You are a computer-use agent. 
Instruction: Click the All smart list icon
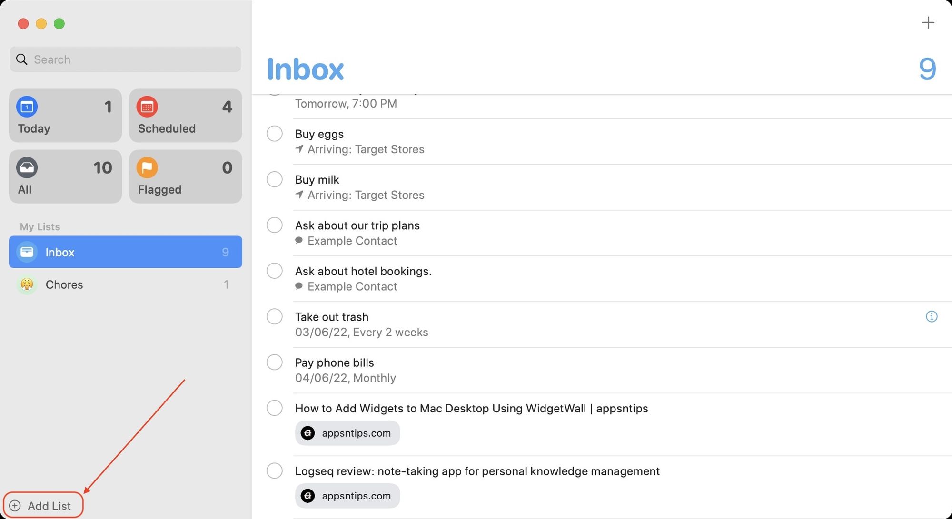(x=26, y=167)
